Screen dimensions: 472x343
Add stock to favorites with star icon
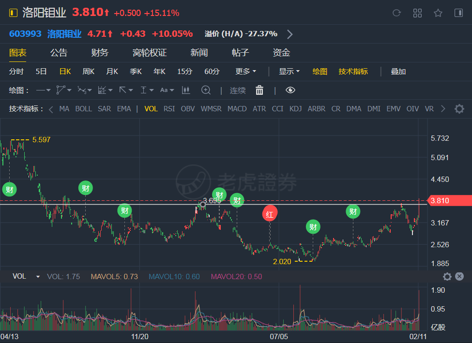[x=438, y=13]
